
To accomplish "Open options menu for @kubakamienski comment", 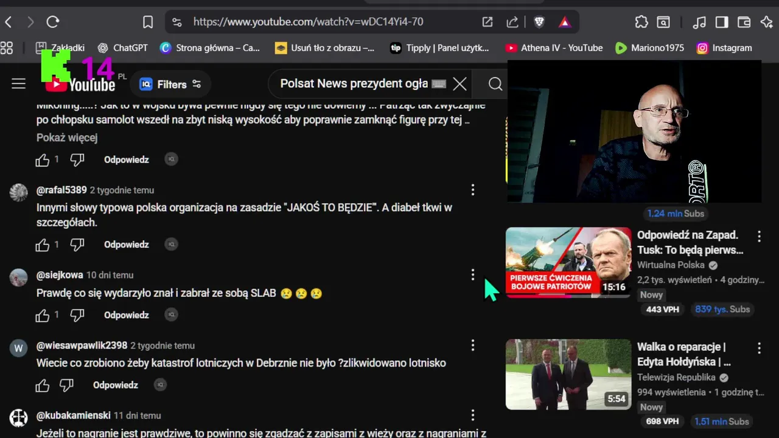I will (x=473, y=415).
